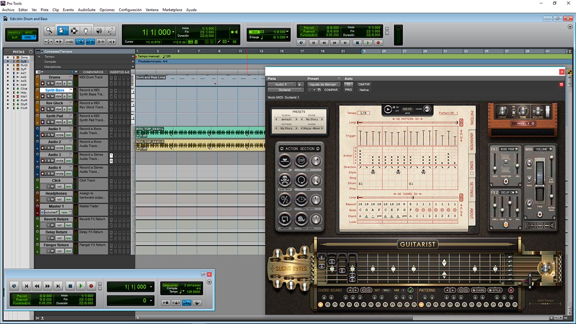Open the Pista menu
The height and width of the screenshot is (324, 576).
click(x=45, y=10)
